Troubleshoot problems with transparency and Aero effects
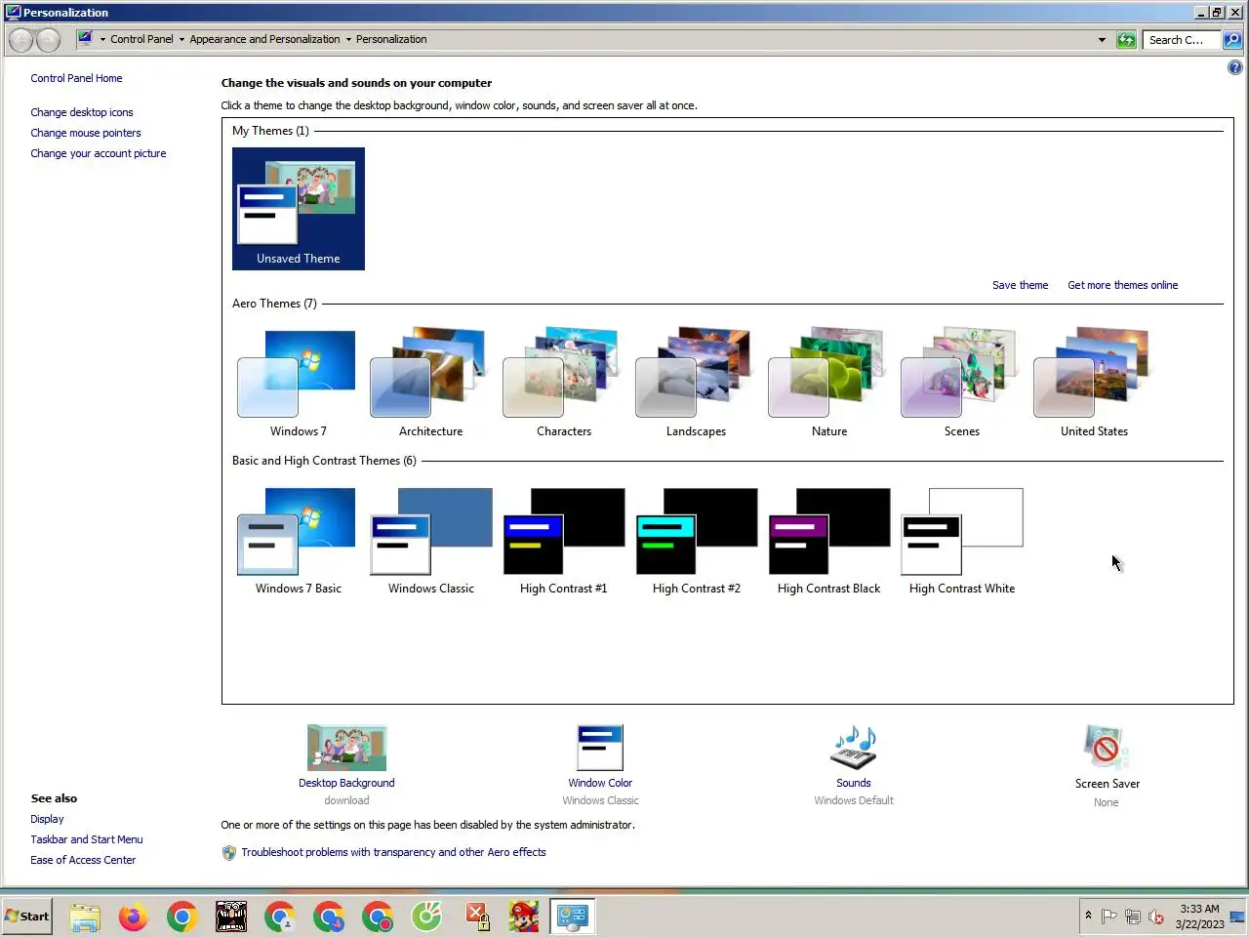Image resolution: width=1249 pixels, height=937 pixels. click(393, 852)
